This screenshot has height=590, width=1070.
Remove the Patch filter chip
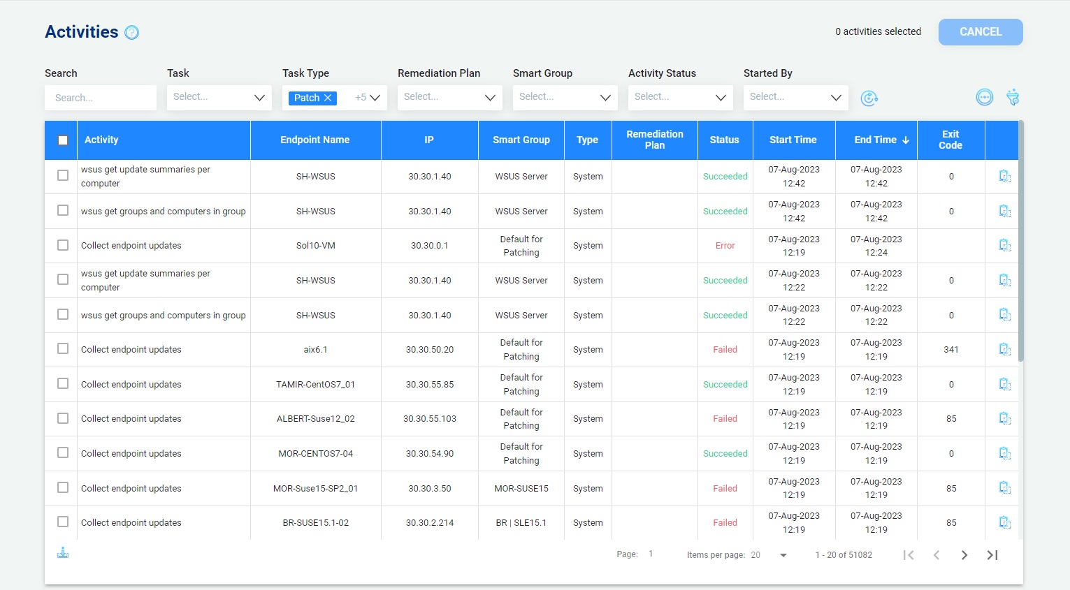coord(328,98)
